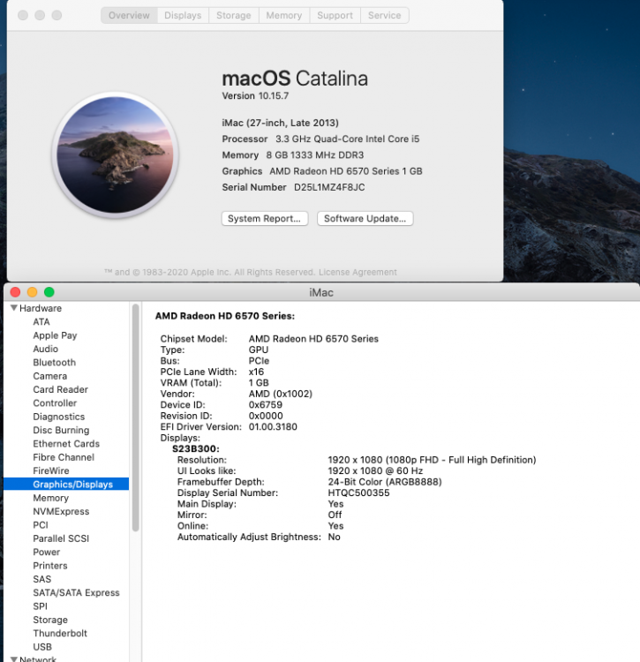Switch to the Memory tab
640x662 pixels.
[284, 16]
